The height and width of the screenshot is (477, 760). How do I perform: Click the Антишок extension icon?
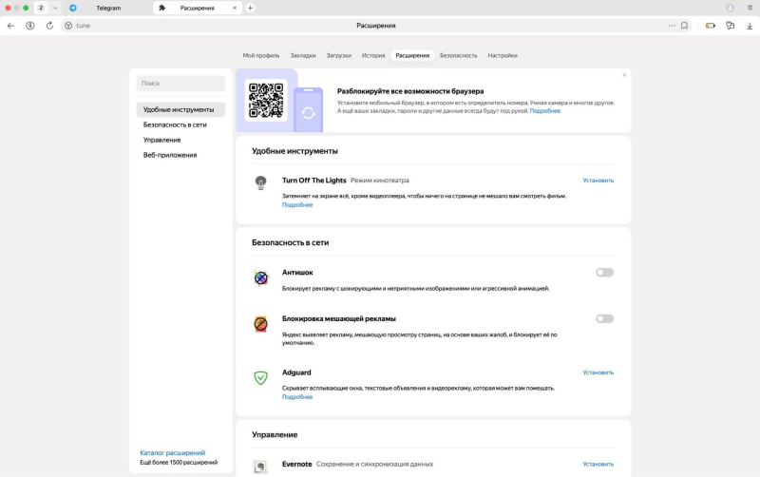click(x=260, y=277)
